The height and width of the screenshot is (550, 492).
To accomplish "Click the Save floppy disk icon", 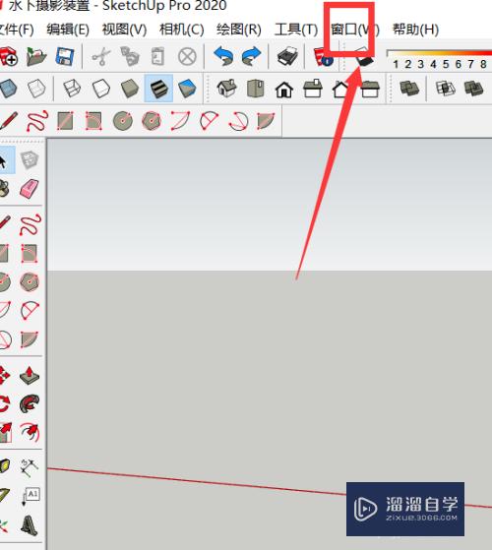I will pyautogui.click(x=65, y=56).
